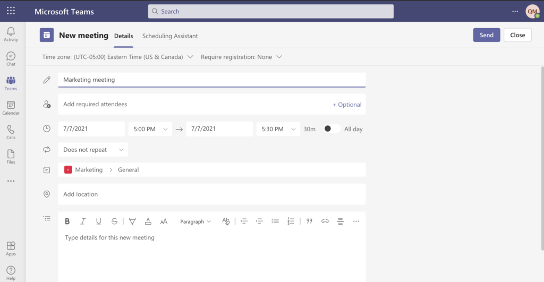
Task: Open Apps store in the sidebar
Action: 11,249
